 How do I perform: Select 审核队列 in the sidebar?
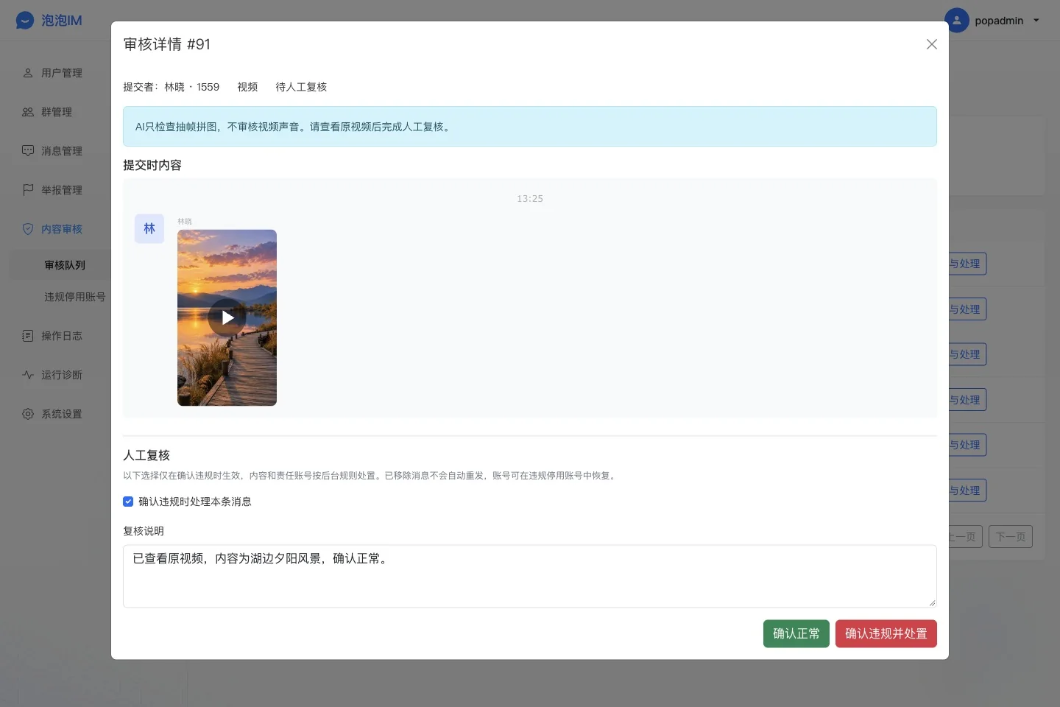pyautogui.click(x=65, y=265)
